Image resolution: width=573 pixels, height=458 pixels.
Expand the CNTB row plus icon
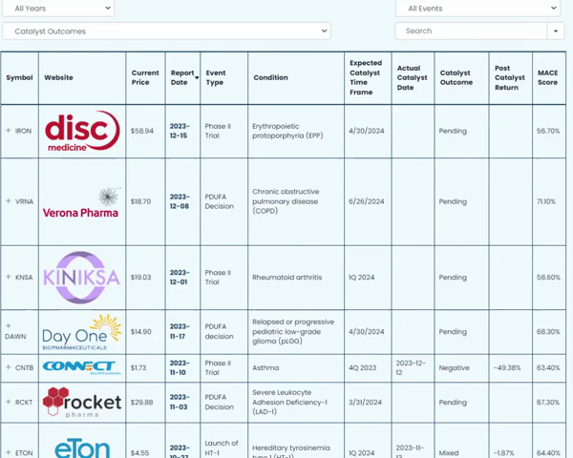[x=9, y=367]
